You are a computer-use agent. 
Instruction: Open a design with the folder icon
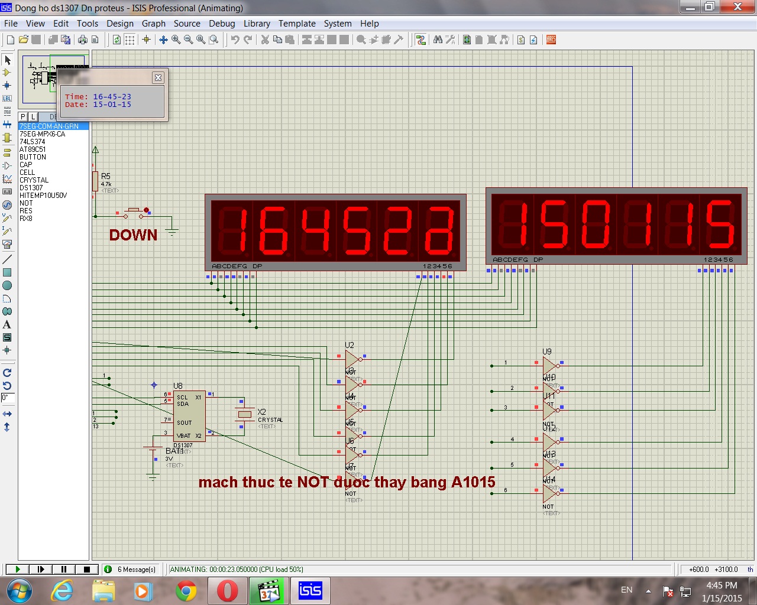(23, 40)
